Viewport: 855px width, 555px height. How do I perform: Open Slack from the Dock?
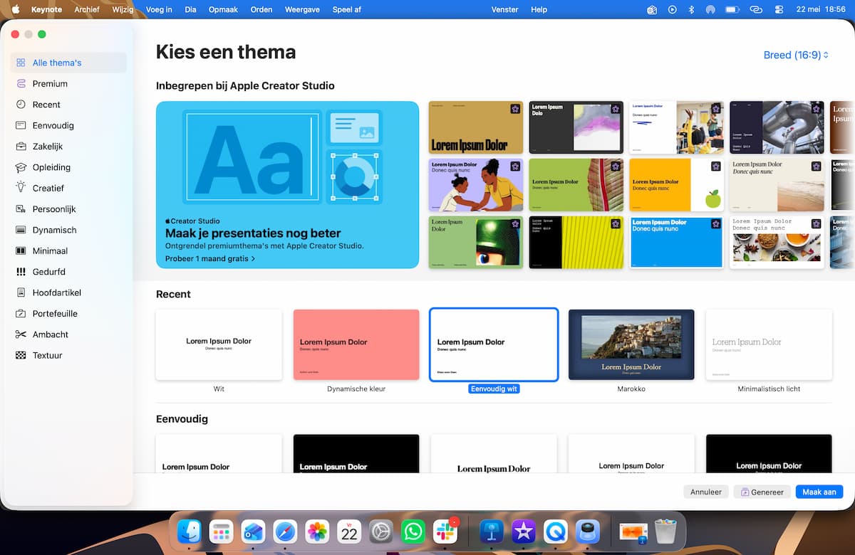click(x=445, y=532)
